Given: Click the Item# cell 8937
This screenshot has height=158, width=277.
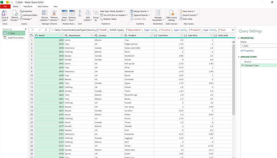Looking at the screenshot, I should click(49, 60).
